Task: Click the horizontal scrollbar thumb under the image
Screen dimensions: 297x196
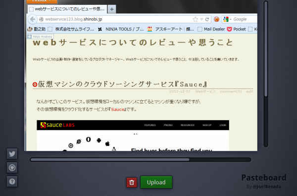Action: tap(110, 160)
